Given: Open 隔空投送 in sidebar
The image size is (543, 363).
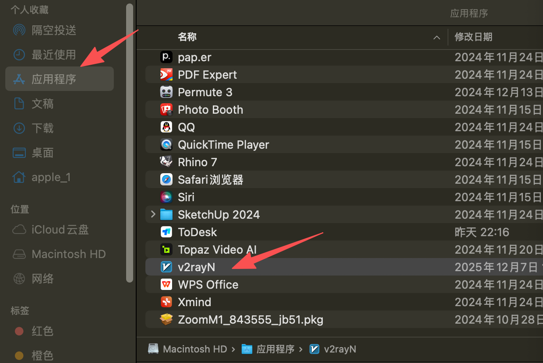Looking at the screenshot, I should [54, 30].
